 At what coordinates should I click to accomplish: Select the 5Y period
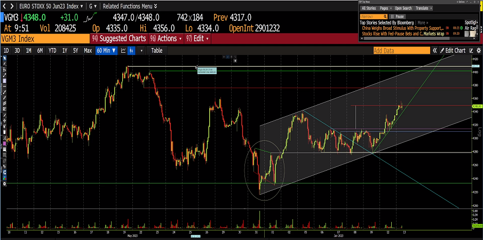[76, 51]
